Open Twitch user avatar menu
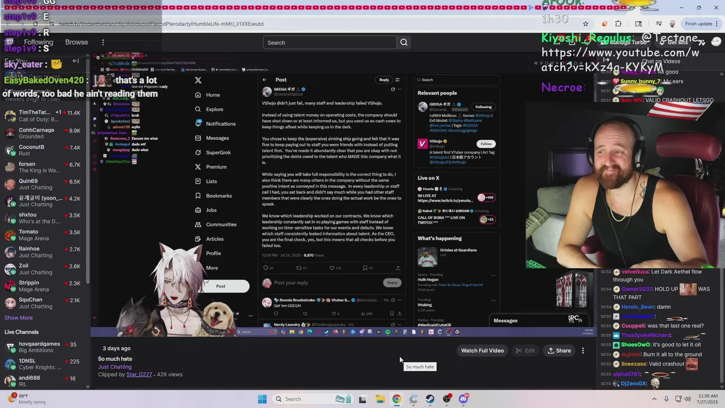The width and height of the screenshot is (725, 408). pos(715,42)
